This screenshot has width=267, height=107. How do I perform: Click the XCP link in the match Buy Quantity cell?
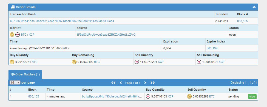[x=171, y=97]
